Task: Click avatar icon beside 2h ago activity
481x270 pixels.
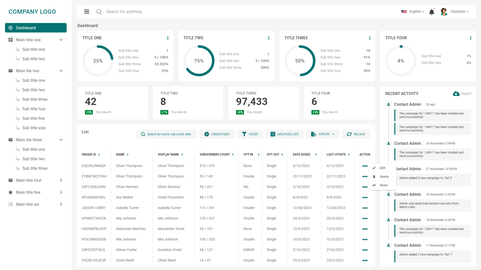Action: tap(389, 104)
